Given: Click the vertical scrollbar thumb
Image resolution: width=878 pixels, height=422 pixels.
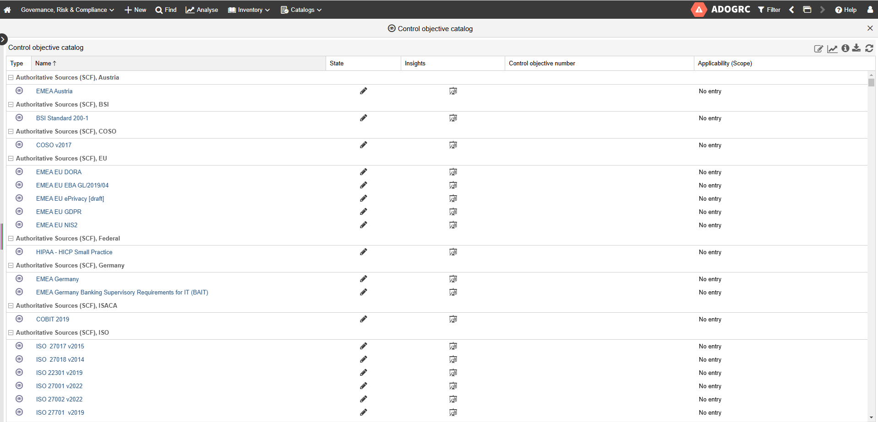Looking at the screenshot, I should click(871, 82).
